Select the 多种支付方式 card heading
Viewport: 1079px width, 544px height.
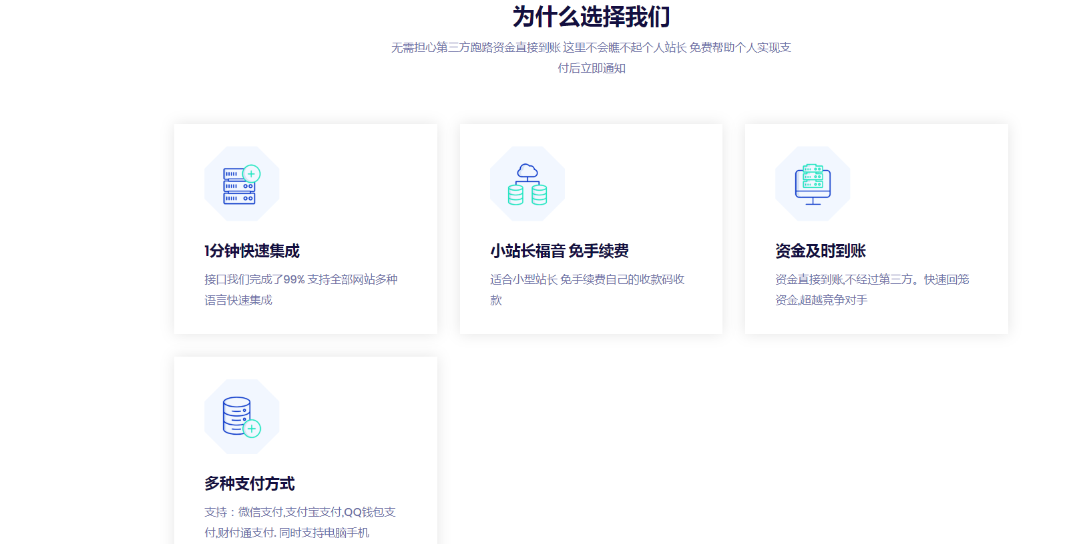click(x=249, y=483)
